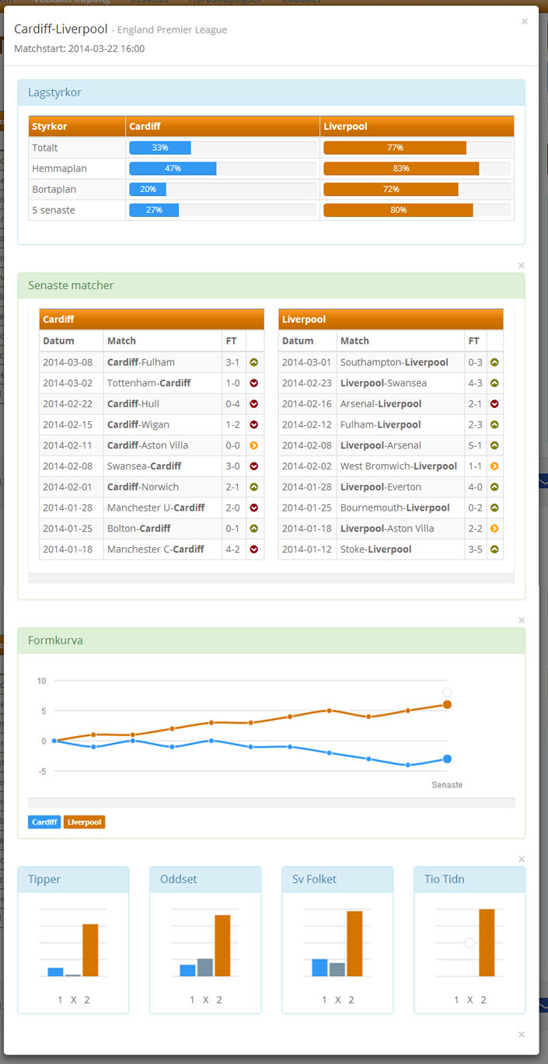Click the blue '1' bar in Sv Folket chart
Viewport: 548px width, 1064px height.
320,968
